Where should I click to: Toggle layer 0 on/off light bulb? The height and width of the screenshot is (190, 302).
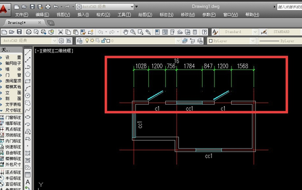(87, 40)
